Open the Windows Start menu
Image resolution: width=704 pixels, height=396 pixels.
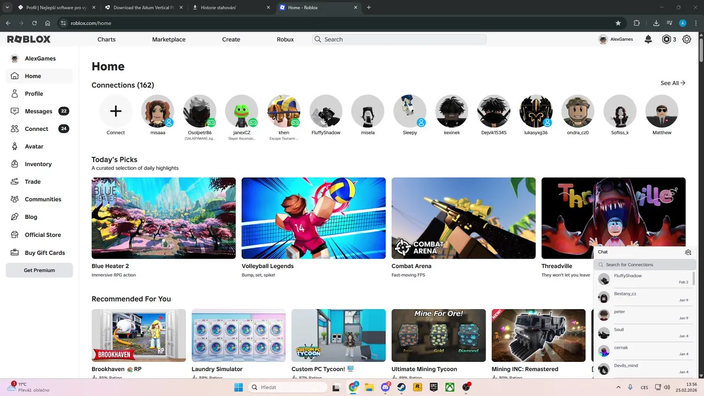238,387
